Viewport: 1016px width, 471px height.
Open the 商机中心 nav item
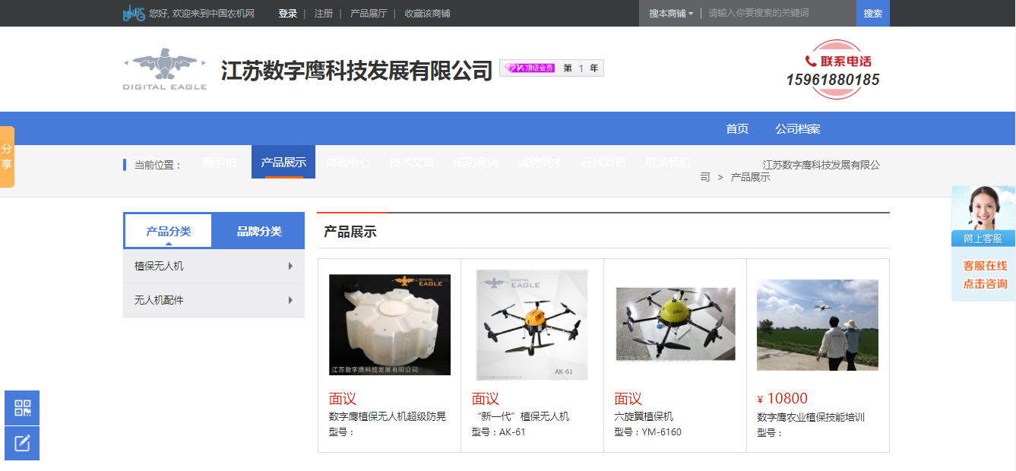pos(348,162)
